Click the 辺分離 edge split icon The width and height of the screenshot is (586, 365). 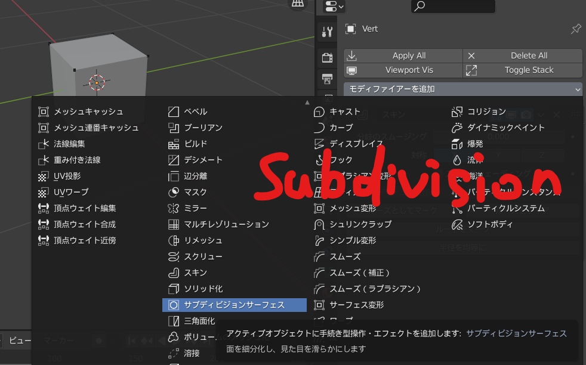pos(174,176)
